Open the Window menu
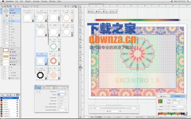Image resolution: width=191 pixels, height=119 pixels. tap(52, 1)
